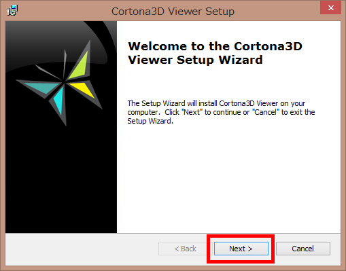
Task: Click the Cortona3D Viewer Setup title bar text
Action: 173,12
